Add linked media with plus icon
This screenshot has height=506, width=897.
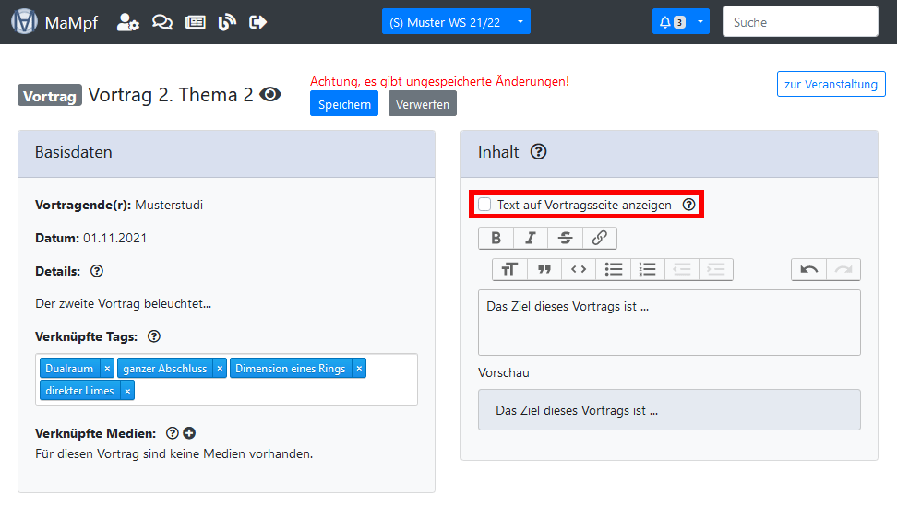coord(189,433)
